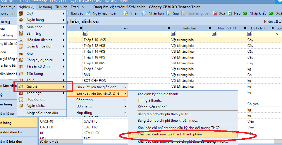Screen dimensions: 282x145
Task: Open the filter operator for Tên column
Action: pos(85,34)
